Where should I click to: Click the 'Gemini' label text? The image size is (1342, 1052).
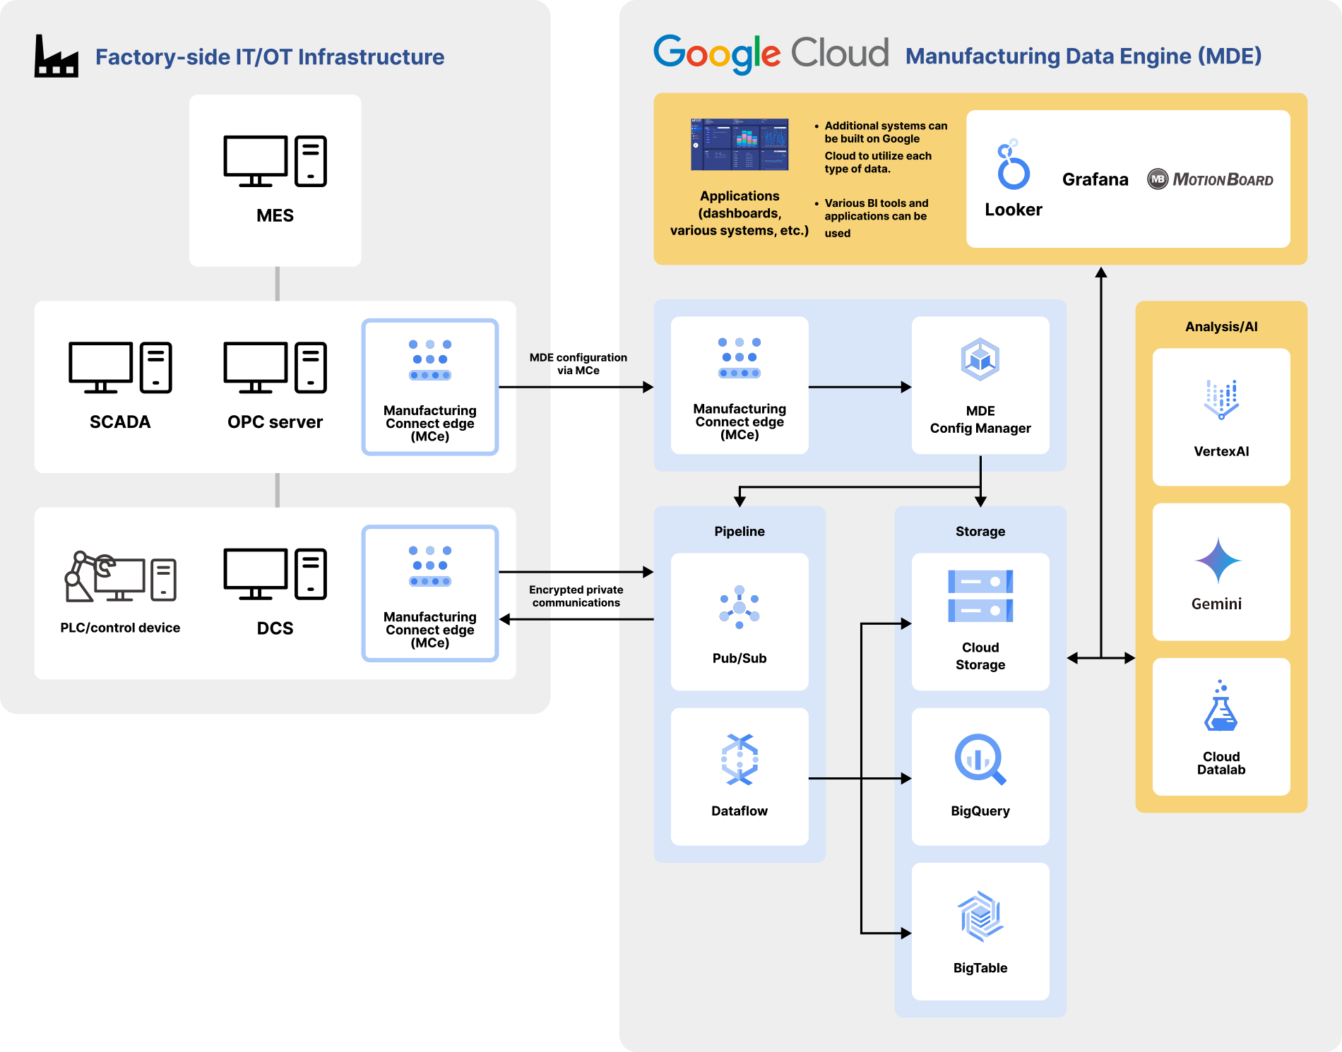coord(1216,604)
